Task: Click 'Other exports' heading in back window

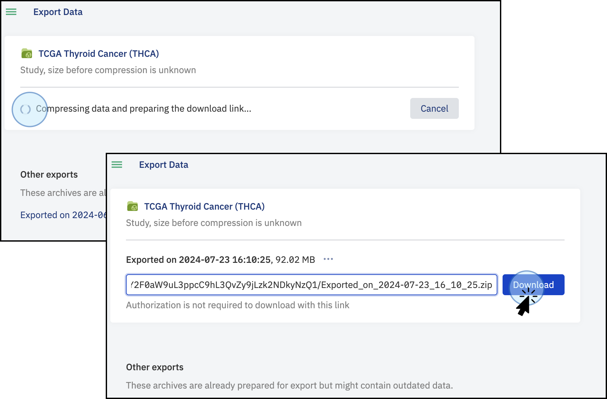Action: coord(49,175)
